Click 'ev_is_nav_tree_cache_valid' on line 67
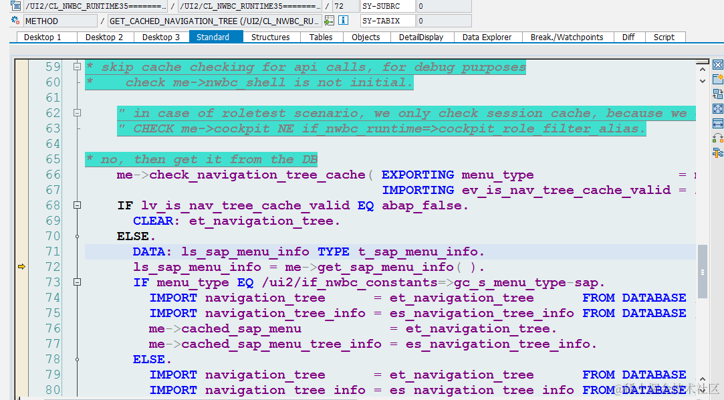724x400 pixels. [566, 190]
